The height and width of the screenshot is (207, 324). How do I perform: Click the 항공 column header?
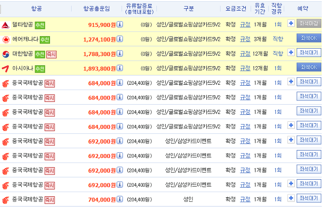(37, 8)
